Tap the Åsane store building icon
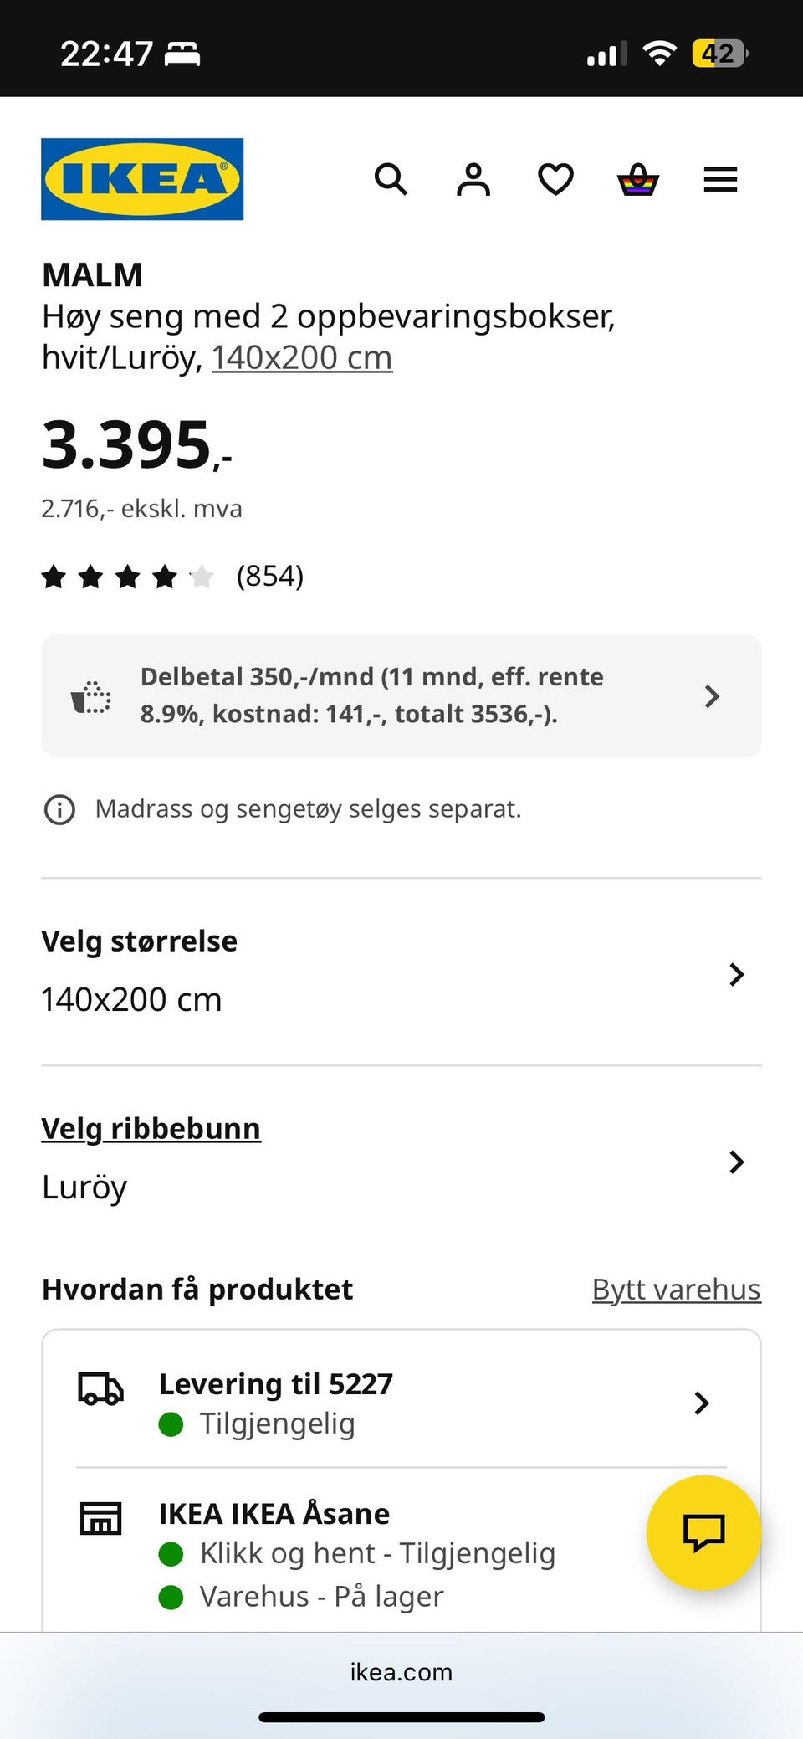Screen dimensions: 803x1739 click(100, 1518)
